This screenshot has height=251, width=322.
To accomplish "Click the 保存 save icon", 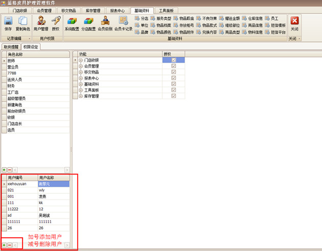I will click(8, 23).
